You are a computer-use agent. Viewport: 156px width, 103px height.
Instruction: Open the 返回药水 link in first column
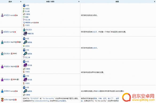coord(6,32)
